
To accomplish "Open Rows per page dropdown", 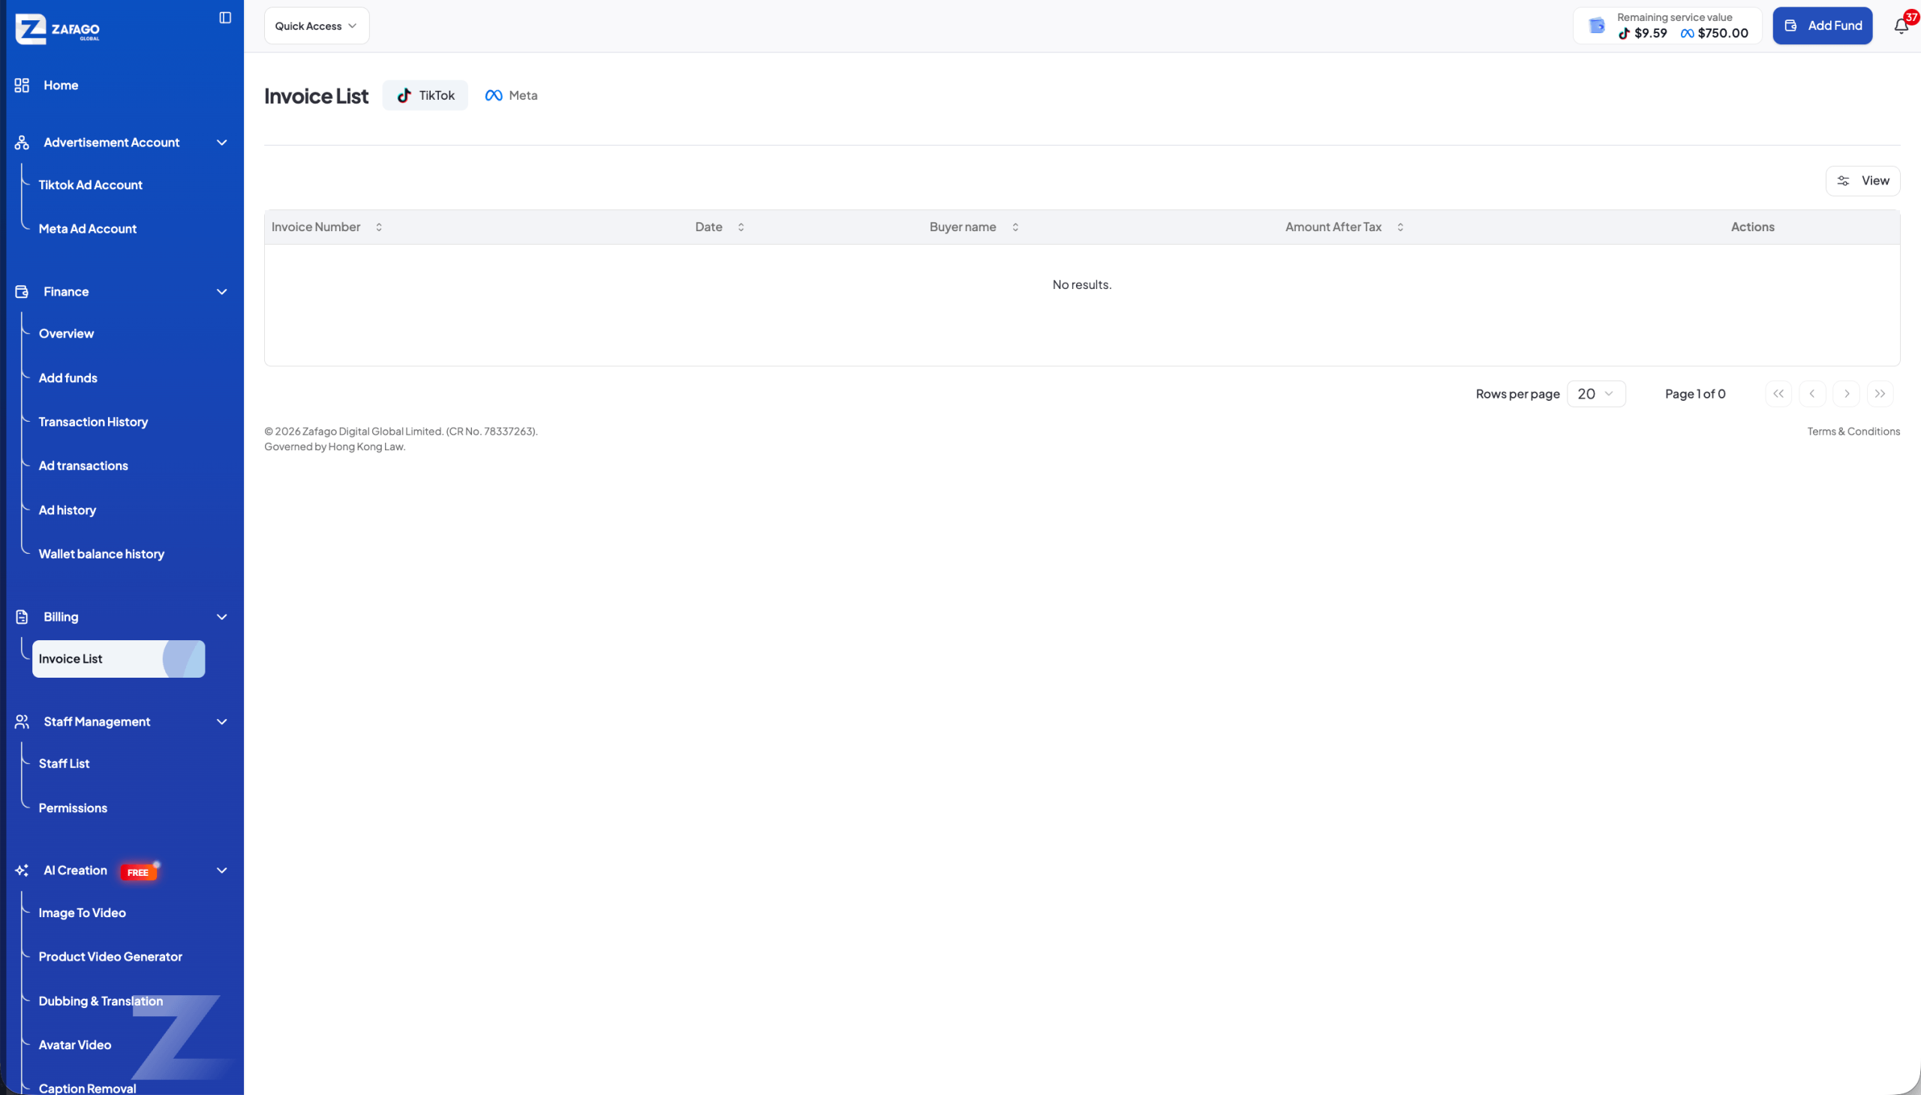I will (x=1596, y=394).
